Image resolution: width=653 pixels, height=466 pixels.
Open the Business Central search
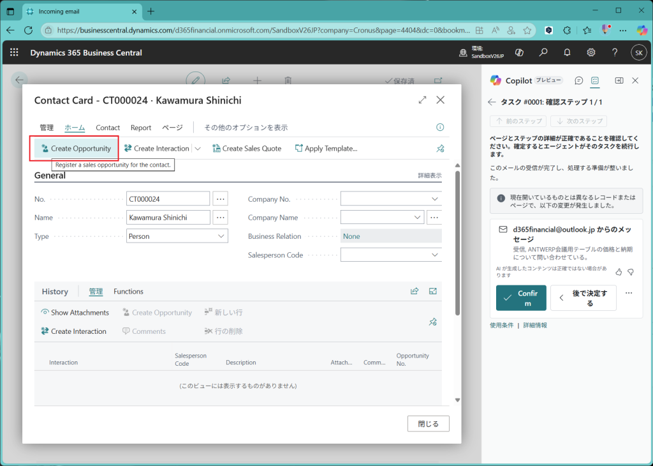(x=543, y=52)
